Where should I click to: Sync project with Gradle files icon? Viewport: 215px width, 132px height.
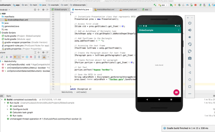[200, 5]
